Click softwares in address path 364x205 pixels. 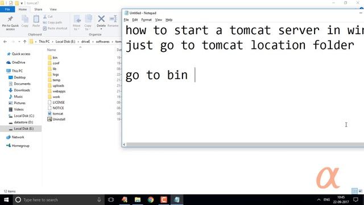(x=102, y=42)
